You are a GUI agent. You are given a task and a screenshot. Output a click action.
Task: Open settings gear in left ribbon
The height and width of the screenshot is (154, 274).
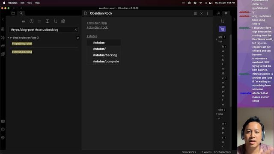click(3, 138)
